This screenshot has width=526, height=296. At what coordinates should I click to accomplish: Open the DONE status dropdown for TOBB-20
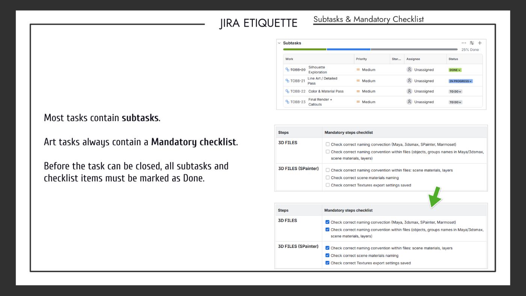pos(455,70)
